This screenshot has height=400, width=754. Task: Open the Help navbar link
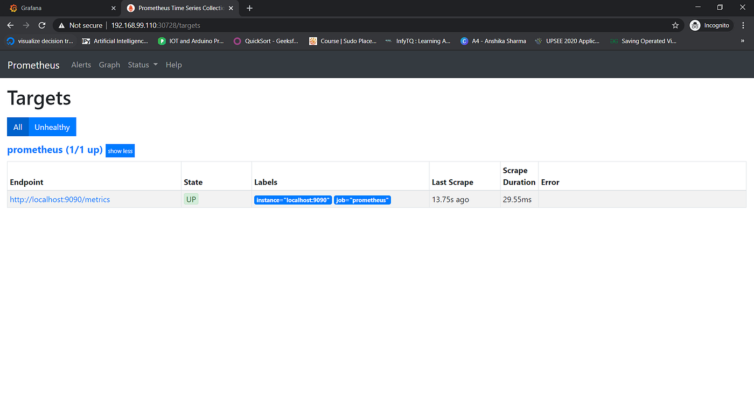(x=173, y=65)
